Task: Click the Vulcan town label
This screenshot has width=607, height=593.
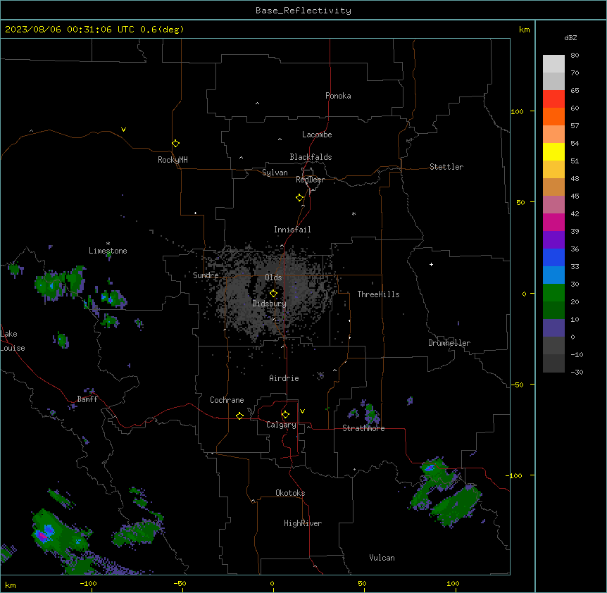Action: click(x=382, y=558)
